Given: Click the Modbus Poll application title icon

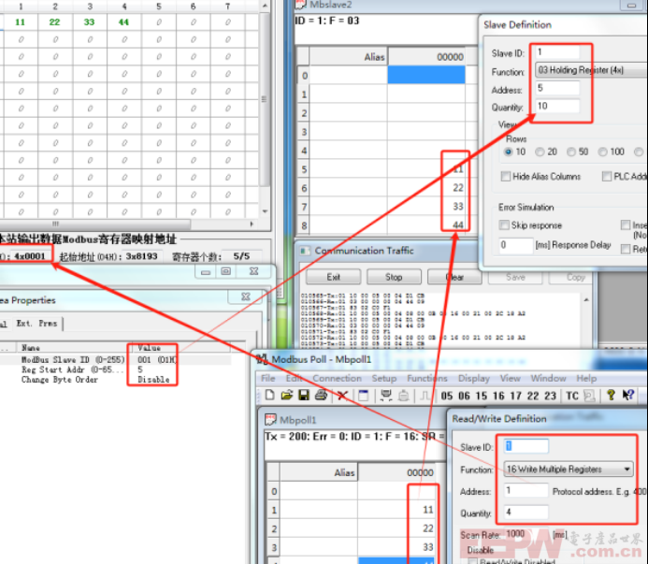Looking at the screenshot, I should point(262,359).
